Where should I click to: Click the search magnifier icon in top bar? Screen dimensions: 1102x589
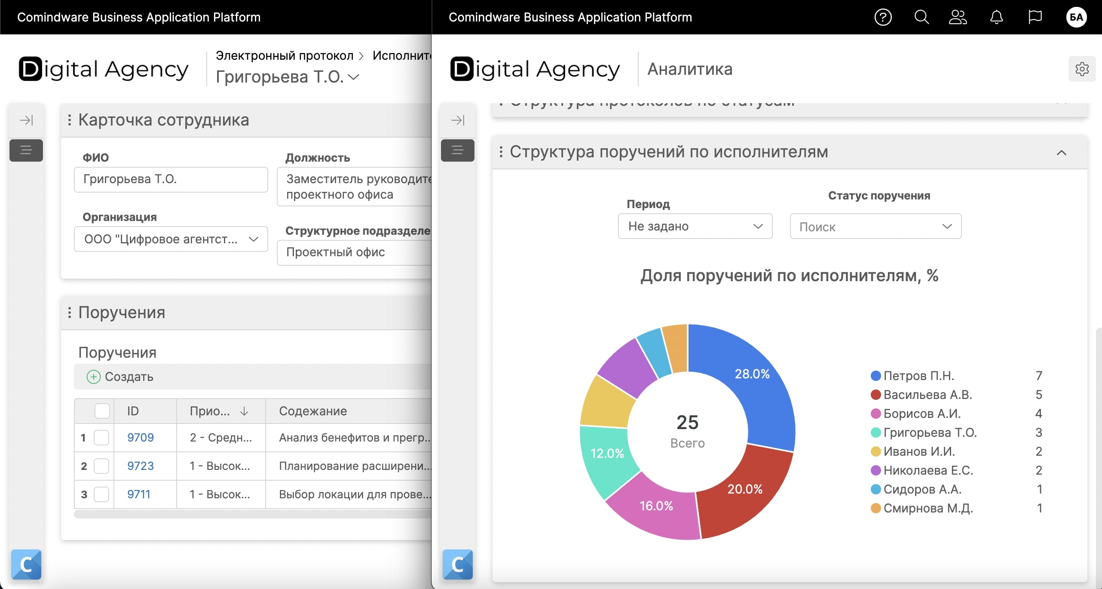pyautogui.click(x=921, y=17)
